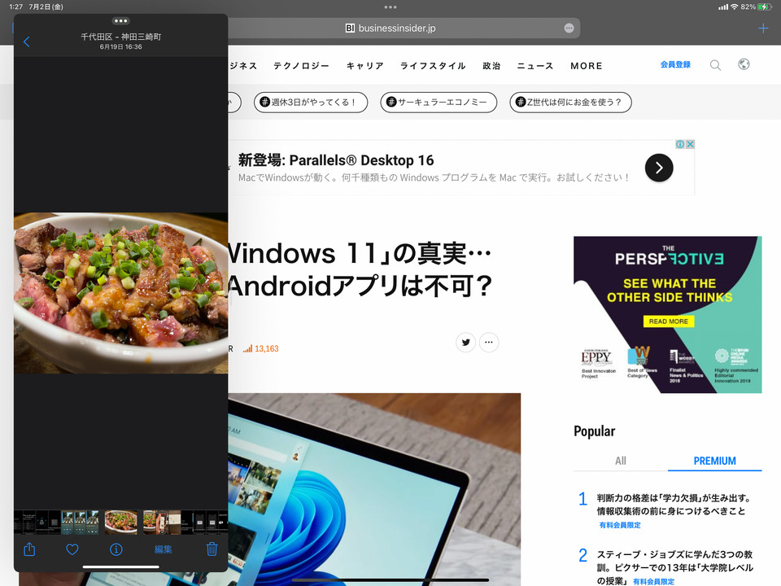
Task: Open the テクノロジー menu item
Action: 301,66
